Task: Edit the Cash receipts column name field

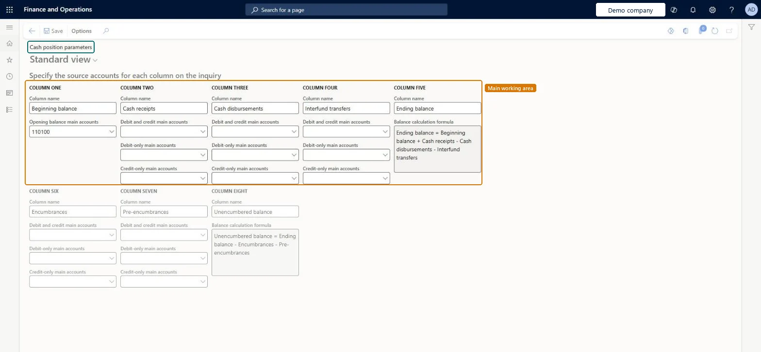Action: [x=164, y=108]
